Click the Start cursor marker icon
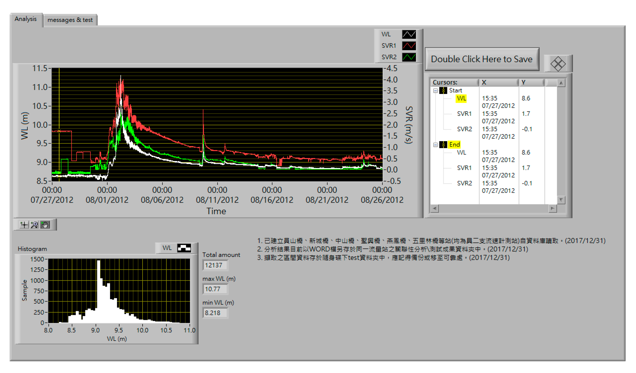The width and height of the screenshot is (636, 373). (443, 91)
